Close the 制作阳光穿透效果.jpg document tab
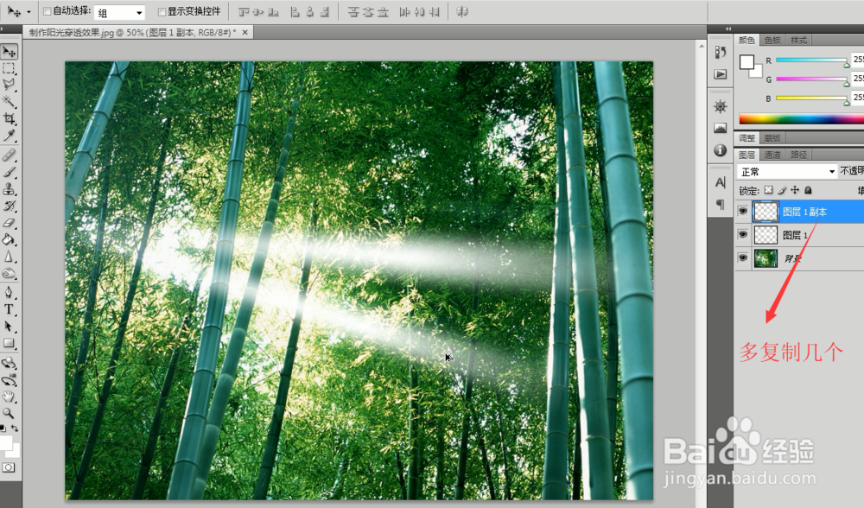Image resolution: width=864 pixels, height=508 pixels. pyautogui.click(x=245, y=33)
